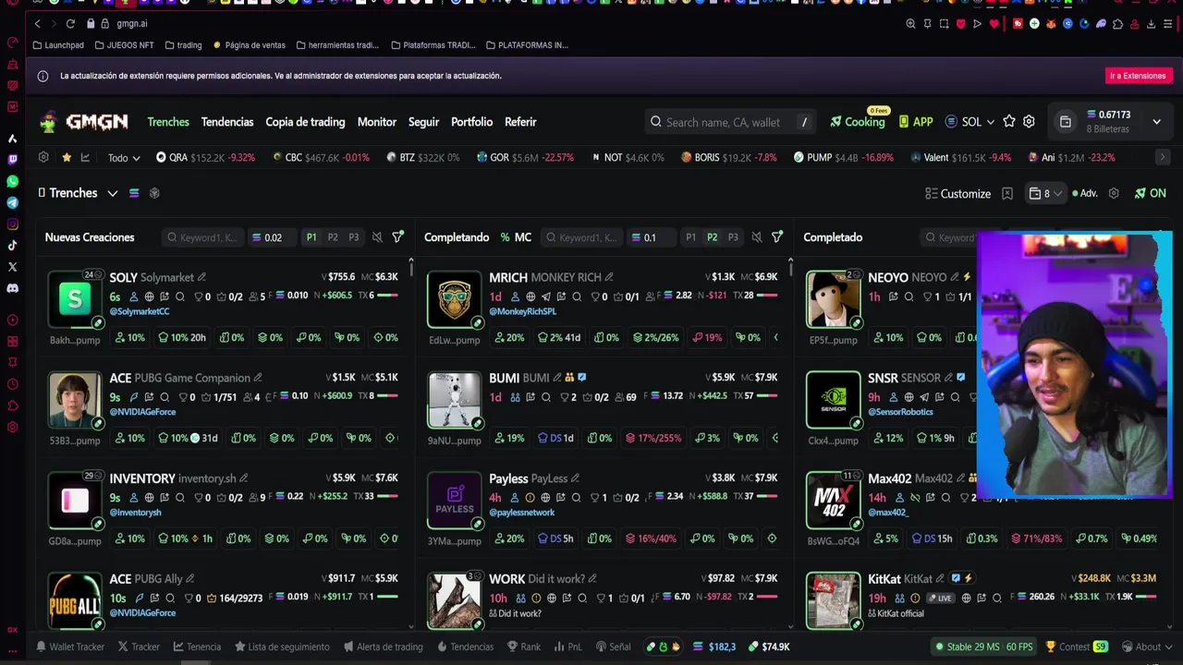Expand the Trenches view dropdown chevron
The height and width of the screenshot is (665, 1183).
112,193
